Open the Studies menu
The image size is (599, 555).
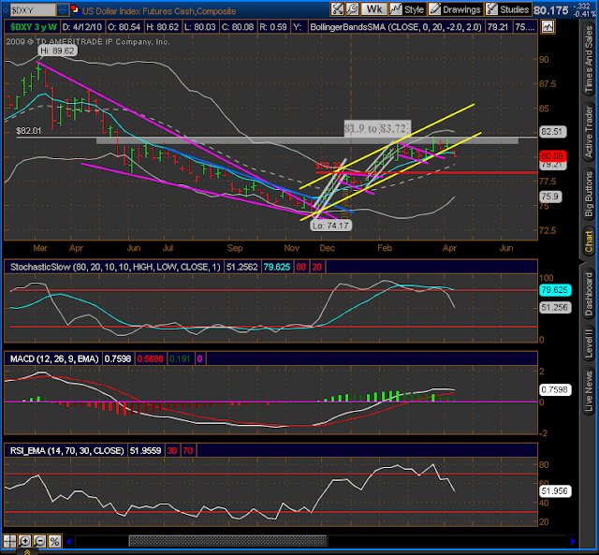507,9
